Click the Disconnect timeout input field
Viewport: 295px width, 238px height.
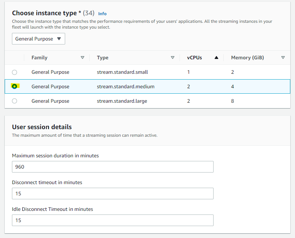point(113,194)
